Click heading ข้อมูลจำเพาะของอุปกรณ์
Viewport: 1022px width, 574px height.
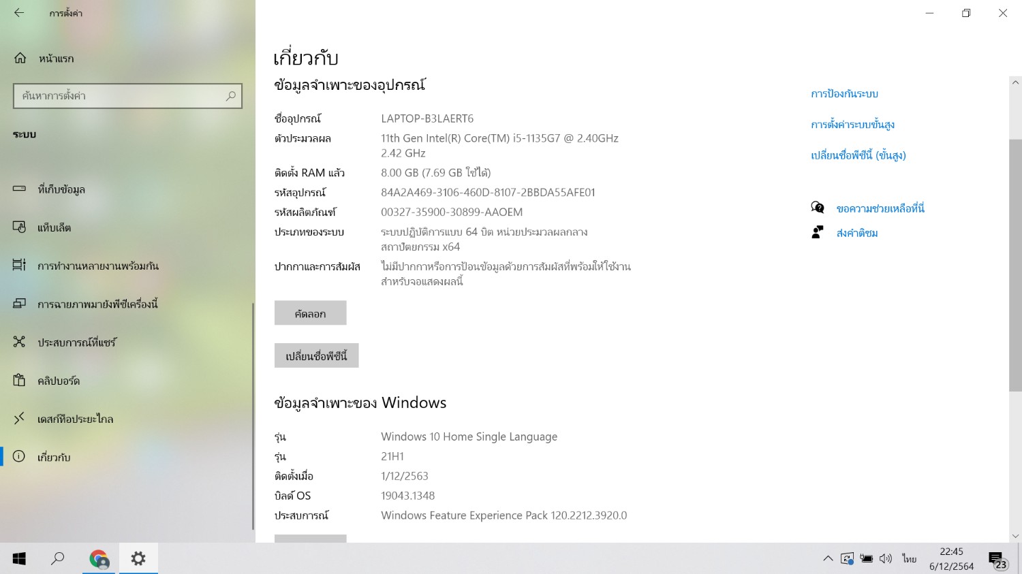(x=350, y=85)
